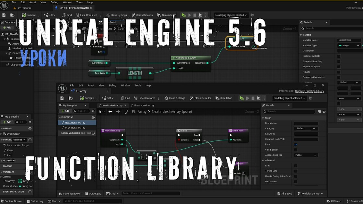The image size is (363, 204).
Task: Click Compile in the FL_Array window
Action: point(87,98)
